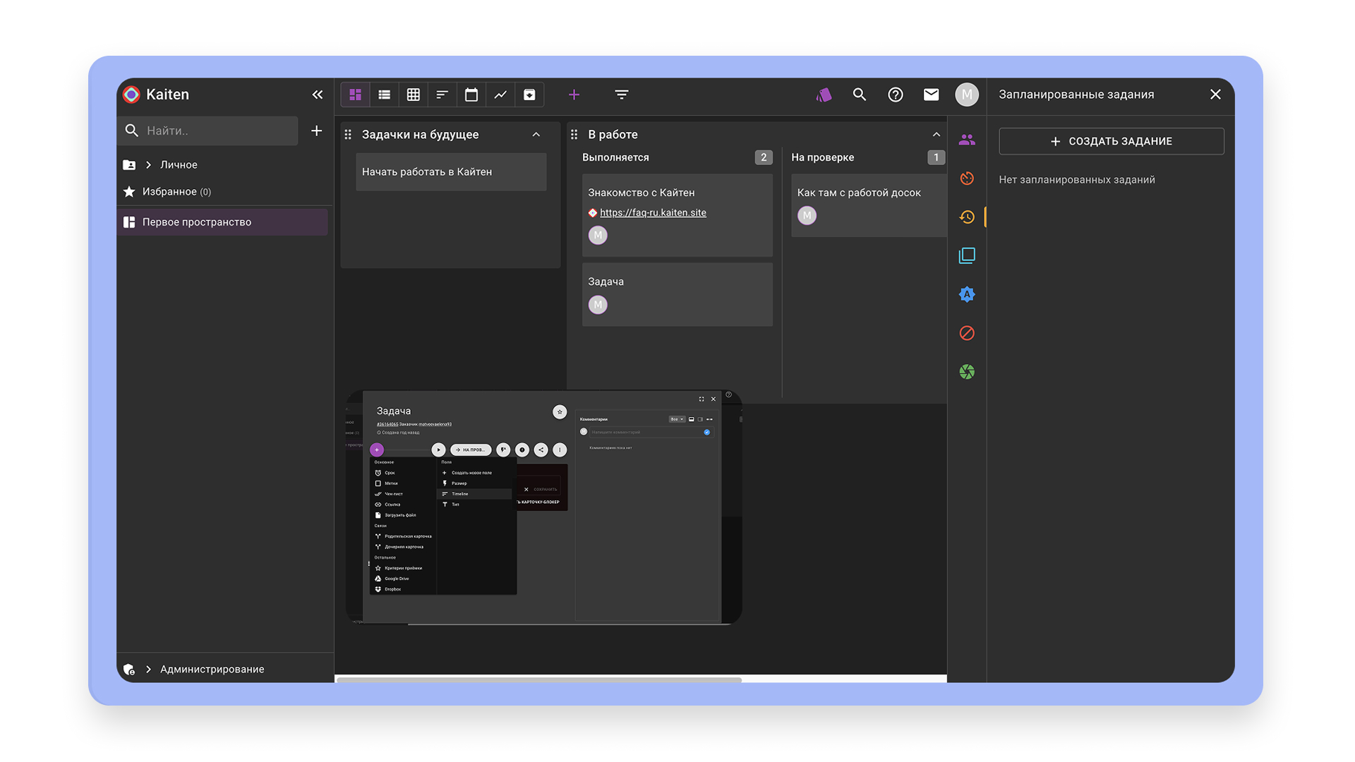This screenshot has height=762, width=1355.
Task: Open the timeline view icon
Action: [x=442, y=95]
